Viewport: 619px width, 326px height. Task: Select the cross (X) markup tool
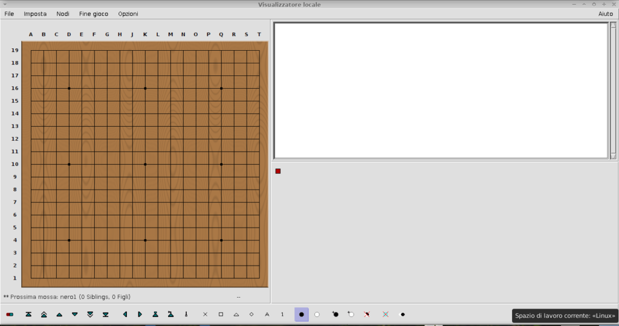click(x=205, y=315)
